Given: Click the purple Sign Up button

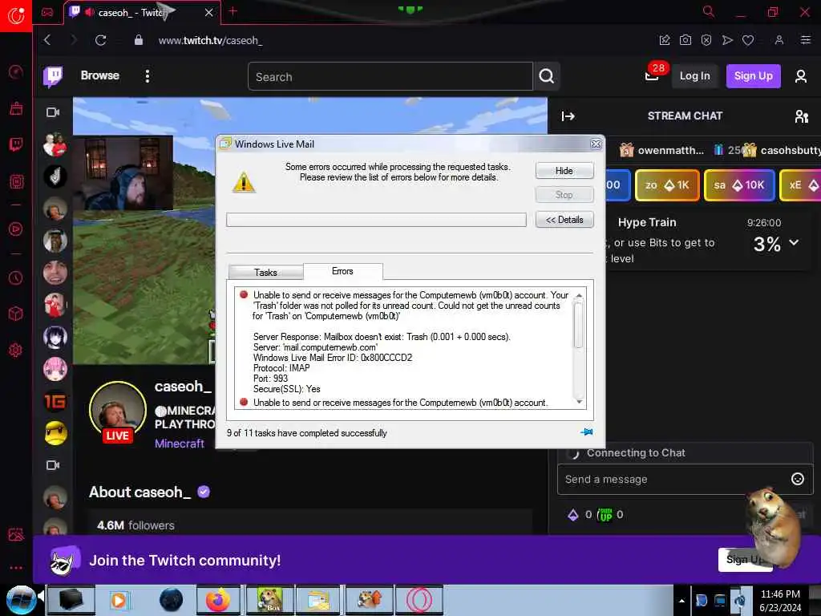Looking at the screenshot, I should [754, 76].
